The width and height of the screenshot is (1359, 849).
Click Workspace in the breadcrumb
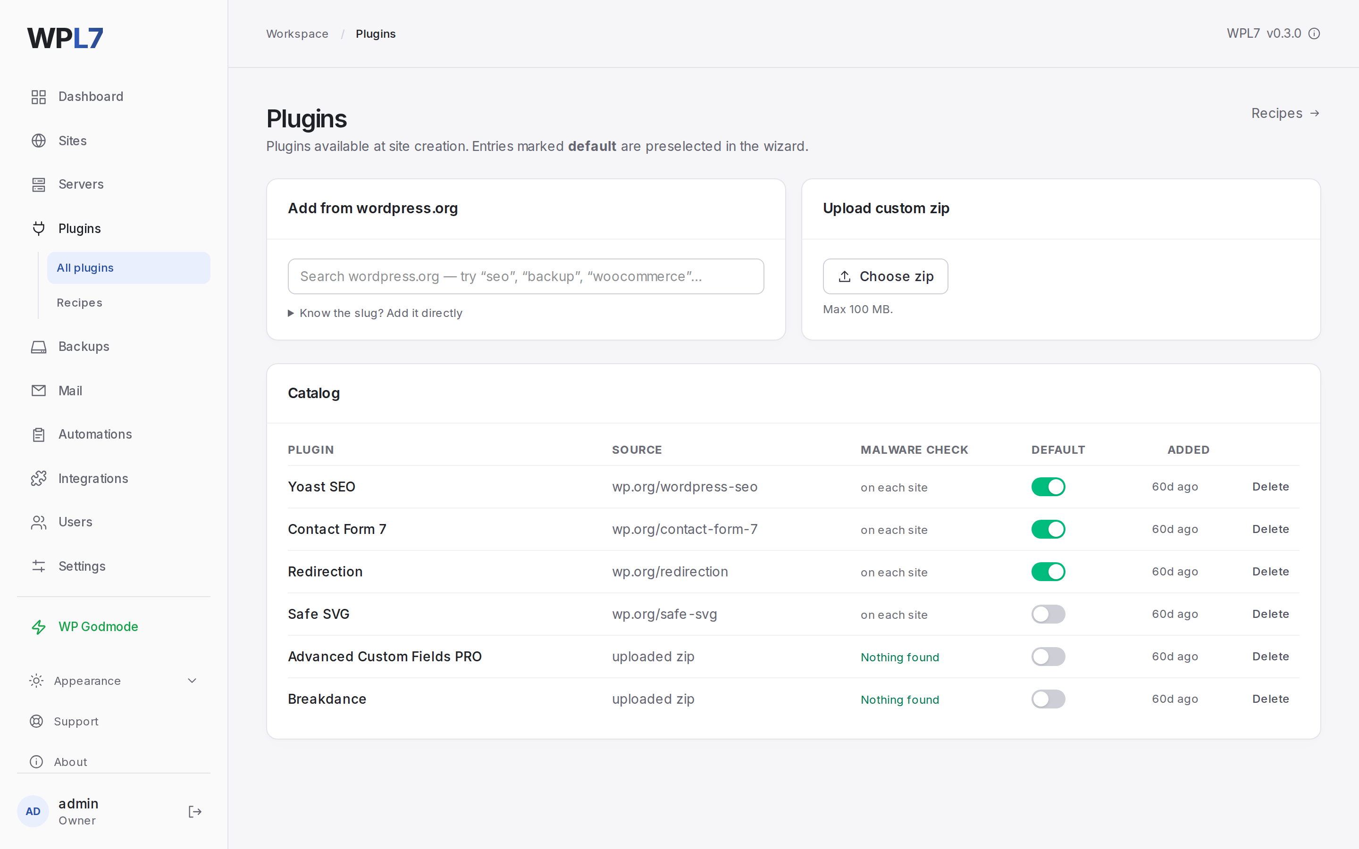point(297,33)
